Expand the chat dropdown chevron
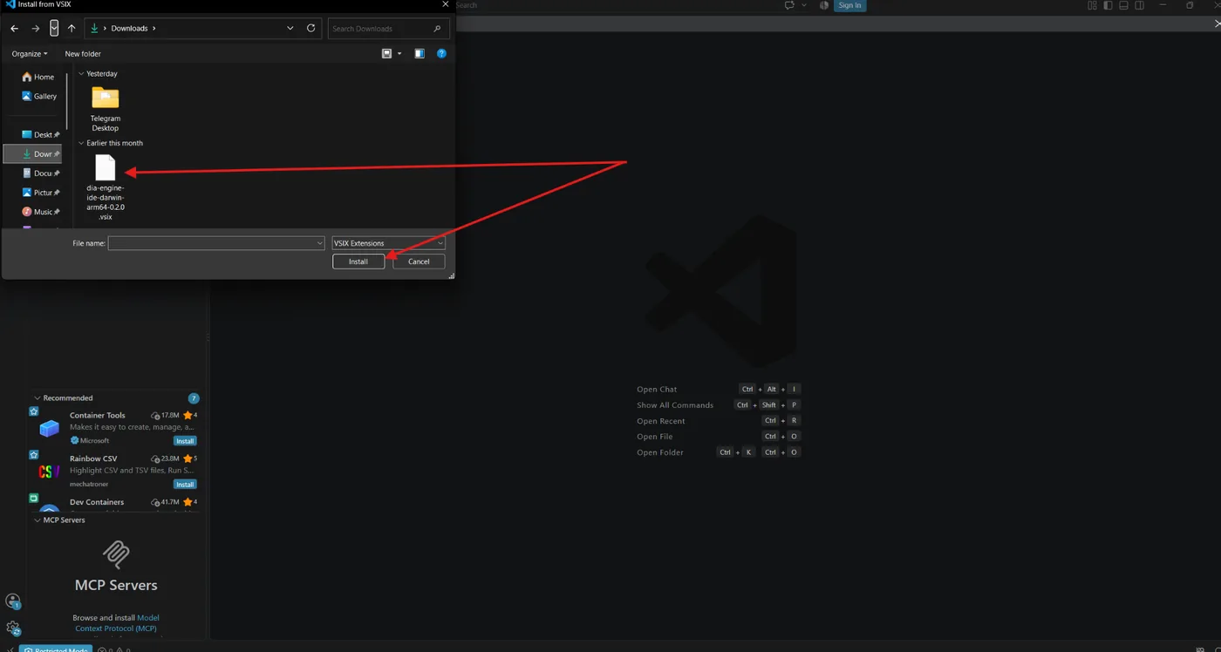 click(x=804, y=5)
